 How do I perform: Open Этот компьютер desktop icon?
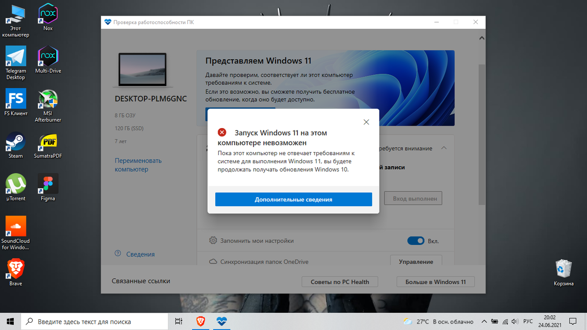click(x=16, y=21)
